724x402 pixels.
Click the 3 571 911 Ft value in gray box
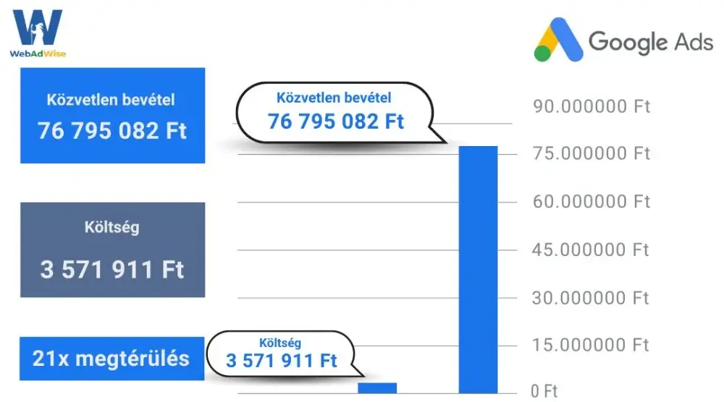[112, 270]
